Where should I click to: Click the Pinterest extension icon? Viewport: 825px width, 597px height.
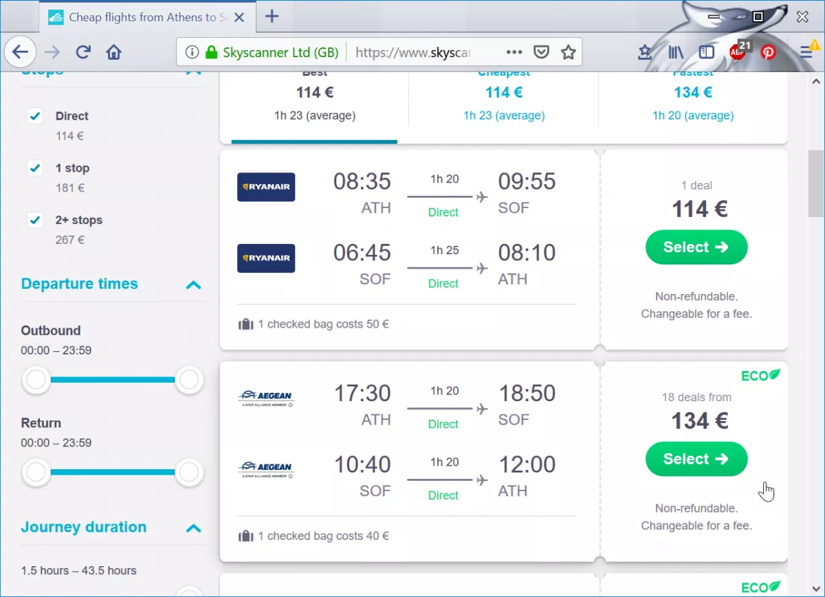click(768, 52)
